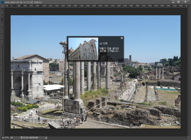Click the white tent canopy in the photo

tap(53, 88)
